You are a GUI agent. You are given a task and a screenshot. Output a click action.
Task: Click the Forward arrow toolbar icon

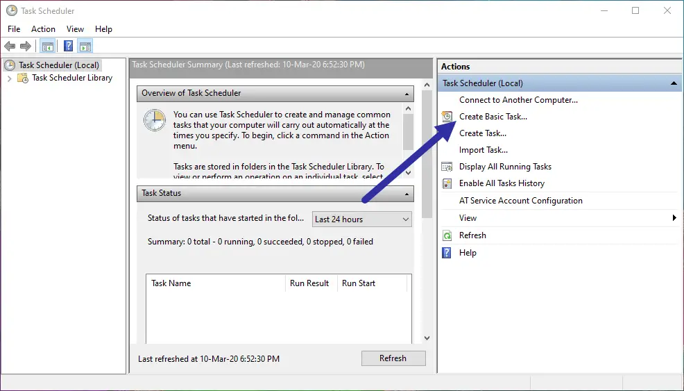[26, 46]
